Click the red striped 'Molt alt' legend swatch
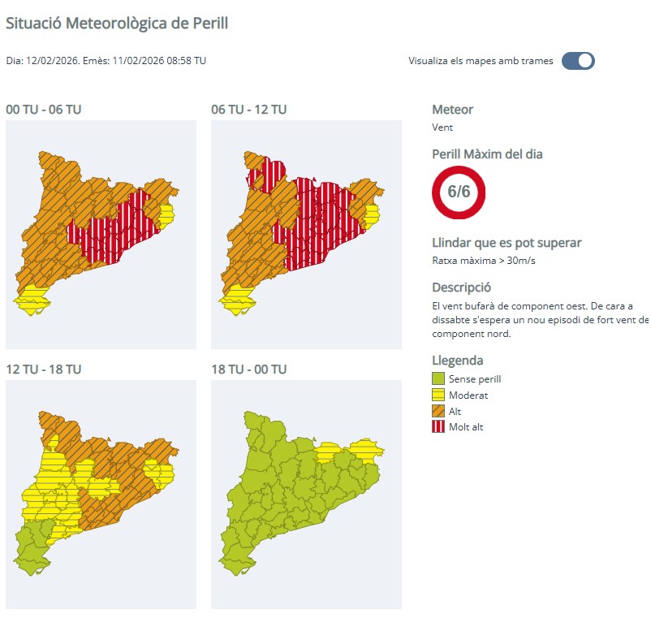The height and width of the screenshot is (644, 651). pos(438,427)
